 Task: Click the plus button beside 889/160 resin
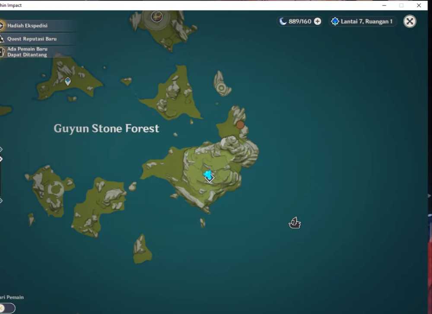pos(318,21)
